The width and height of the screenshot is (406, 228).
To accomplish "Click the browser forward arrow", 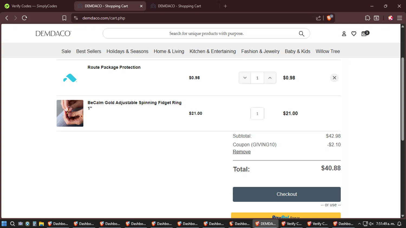I will (x=15, y=18).
